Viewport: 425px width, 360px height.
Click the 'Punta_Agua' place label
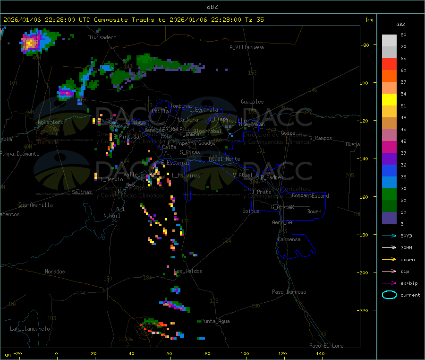tap(215, 322)
